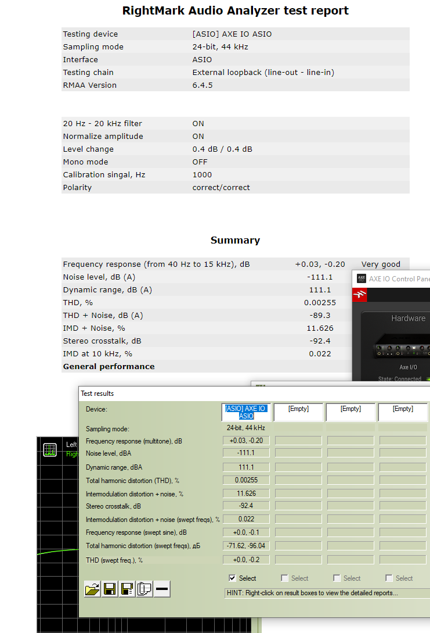
Task: Click '20 Hz - 20 kHz filter' row label
Action: [102, 124]
